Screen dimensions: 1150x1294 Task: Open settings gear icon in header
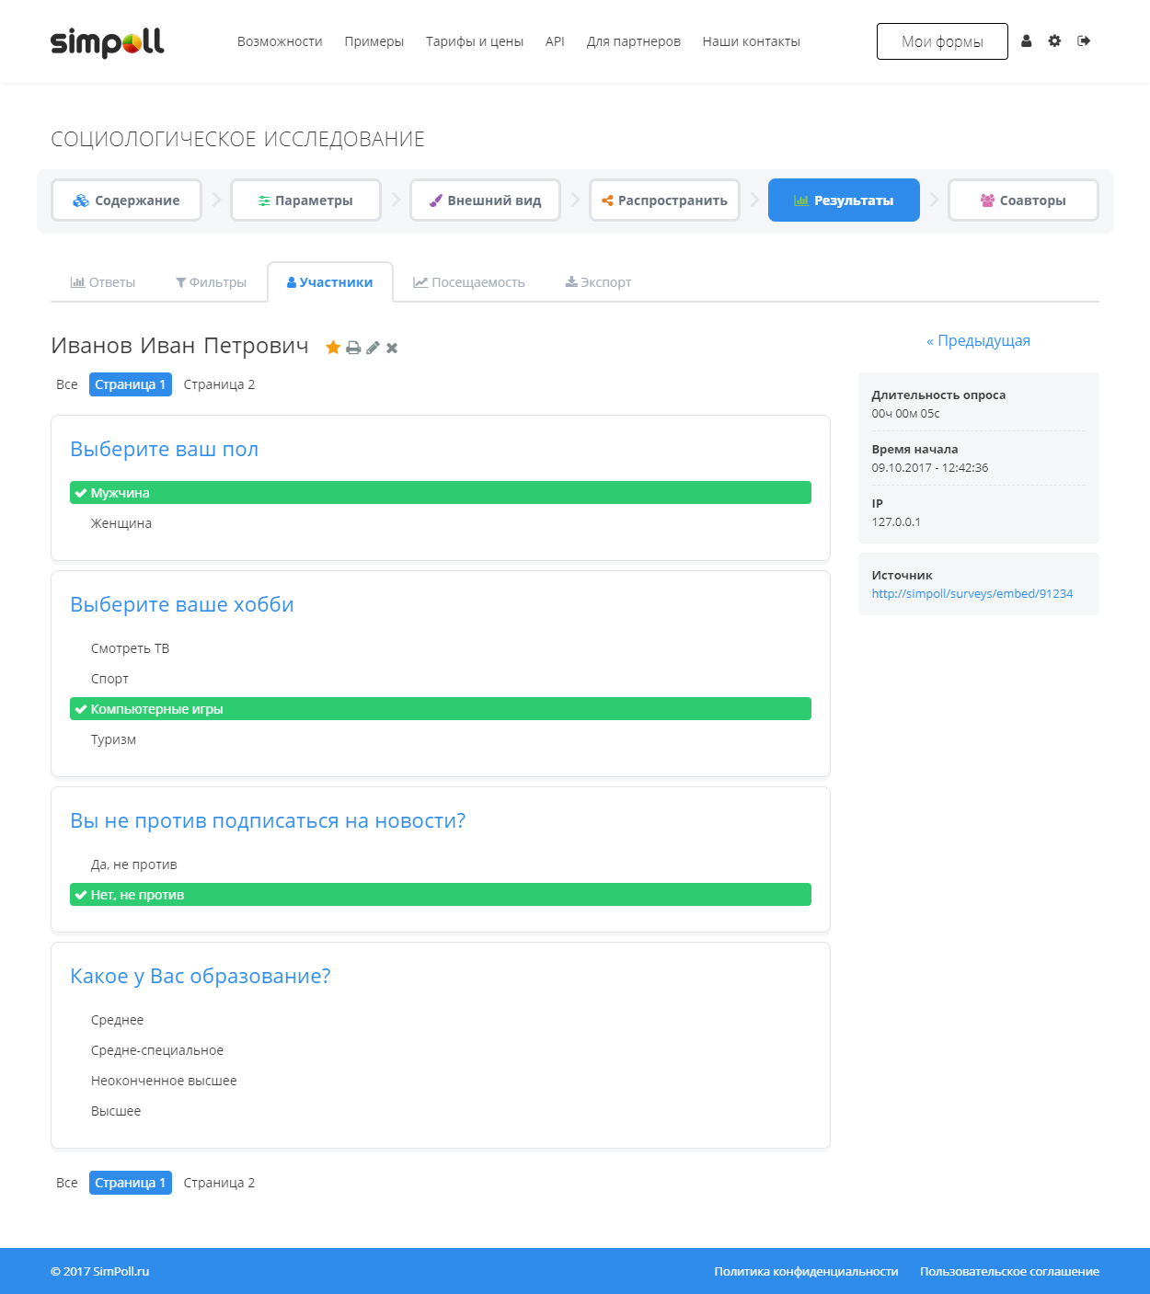[1054, 41]
